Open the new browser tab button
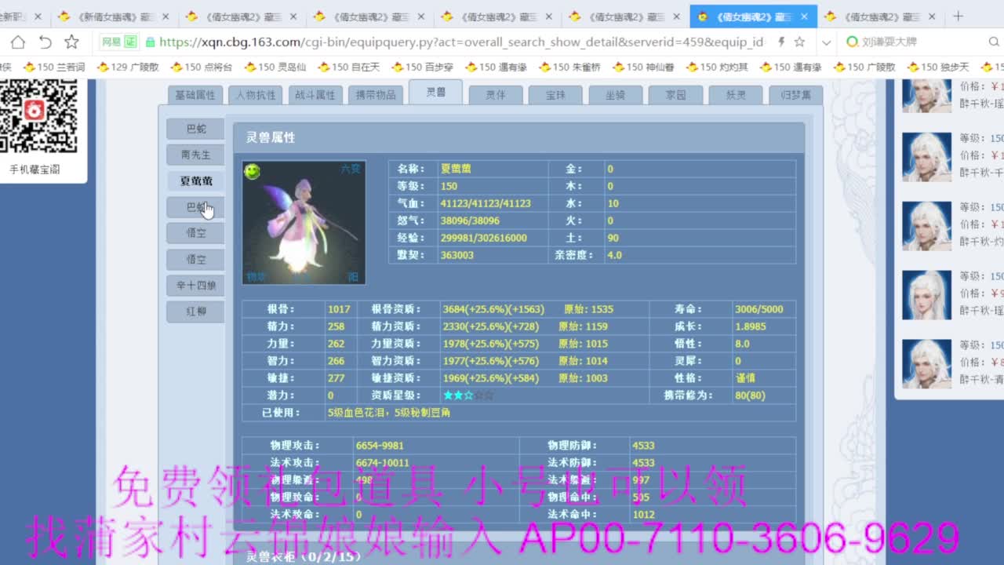Image resolution: width=1004 pixels, height=565 pixels. click(x=958, y=16)
